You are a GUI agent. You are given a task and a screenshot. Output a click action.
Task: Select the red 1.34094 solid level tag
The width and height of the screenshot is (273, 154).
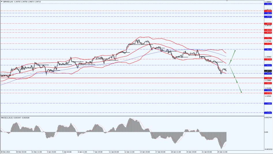(268, 78)
